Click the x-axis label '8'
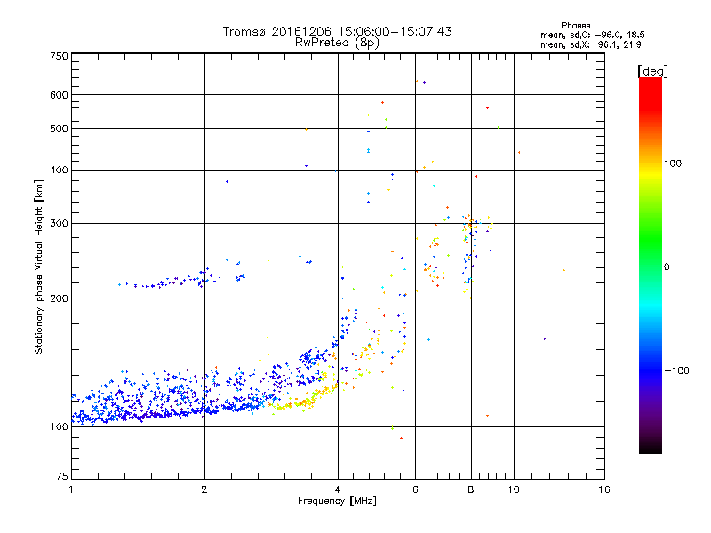This screenshot has height=533, width=711. [x=471, y=489]
